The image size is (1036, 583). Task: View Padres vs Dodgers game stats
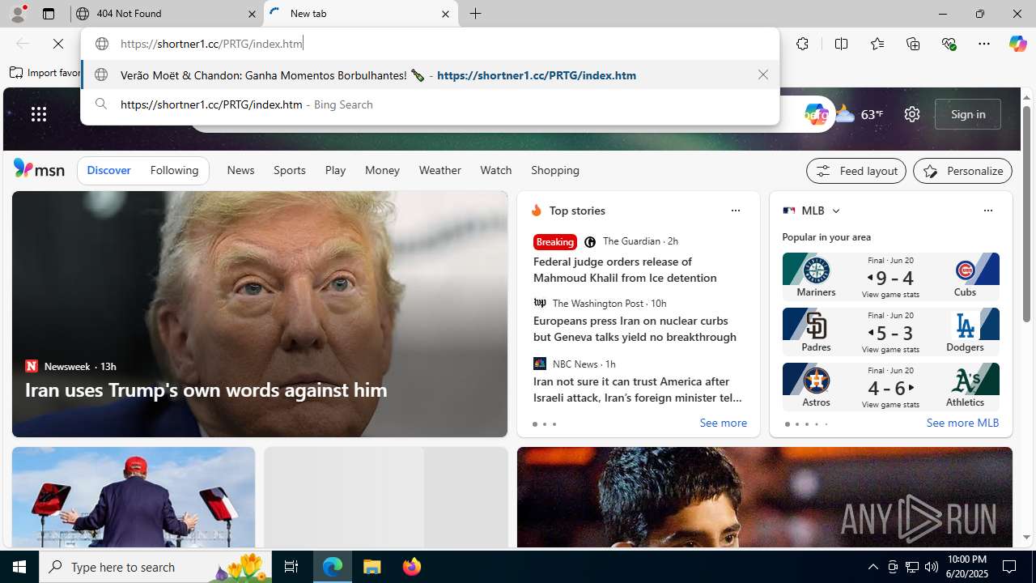[890, 349]
